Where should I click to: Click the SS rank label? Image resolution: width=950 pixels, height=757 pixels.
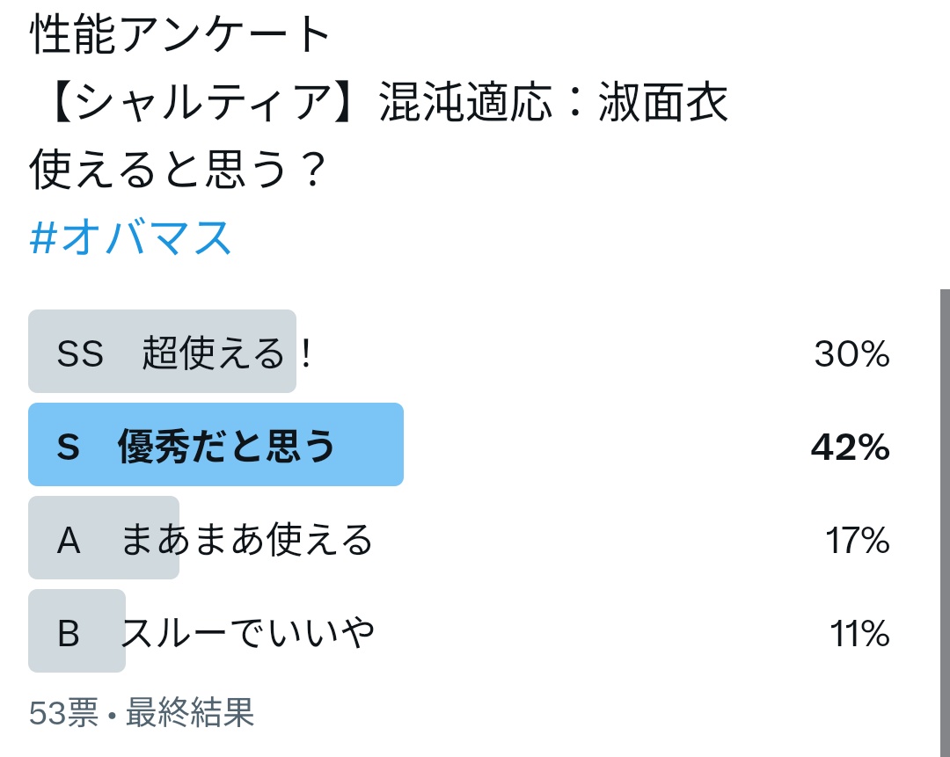(x=80, y=353)
